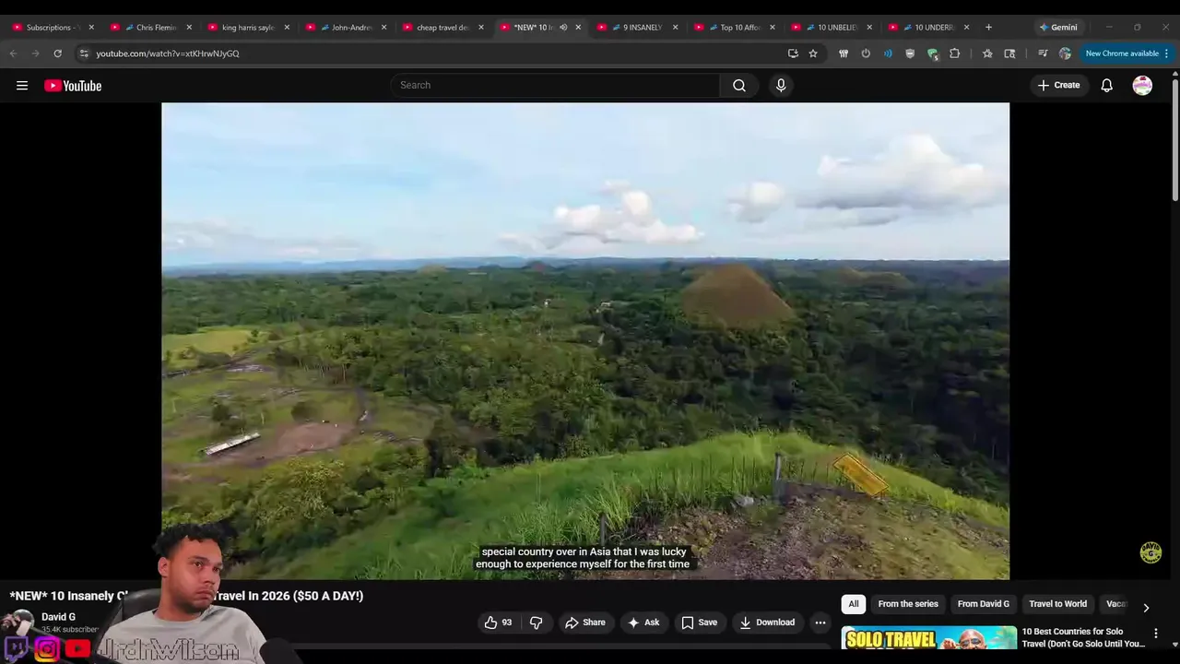Click the browser address bar URL

tap(168, 53)
